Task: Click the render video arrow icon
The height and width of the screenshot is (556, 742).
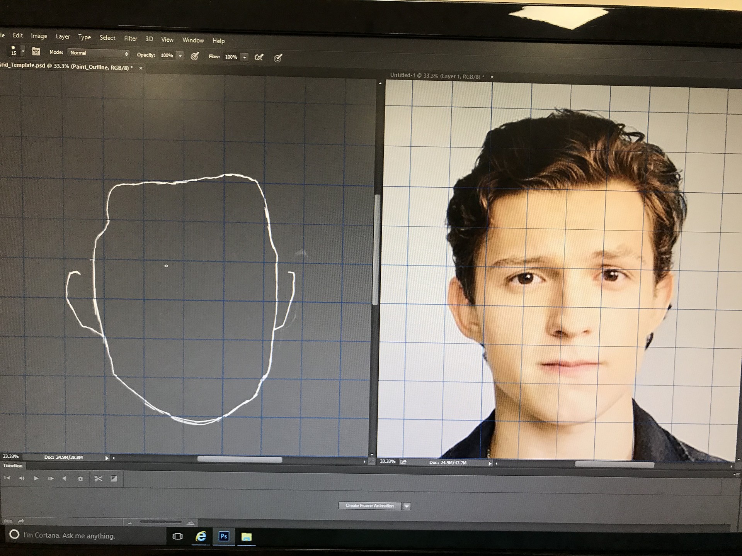Action: [x=21, y=521]
